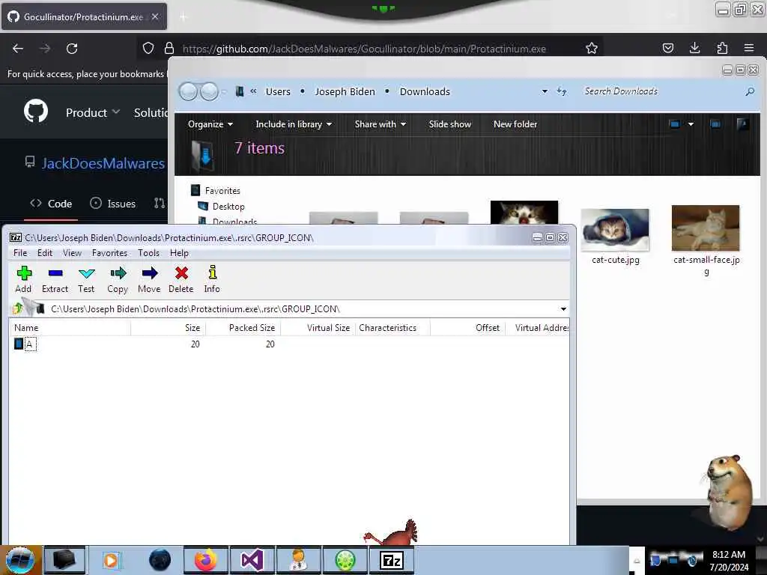The height and width of the screenshot is (575, 767).
Task: Open Firefox extensions puzzle icon
Action: (722, 48)
